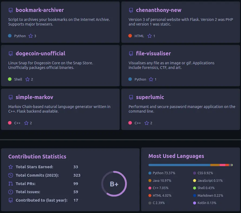Click the green Shell dot on dogecoin-unofficial
241x213 pixels.
coord(10,79)
